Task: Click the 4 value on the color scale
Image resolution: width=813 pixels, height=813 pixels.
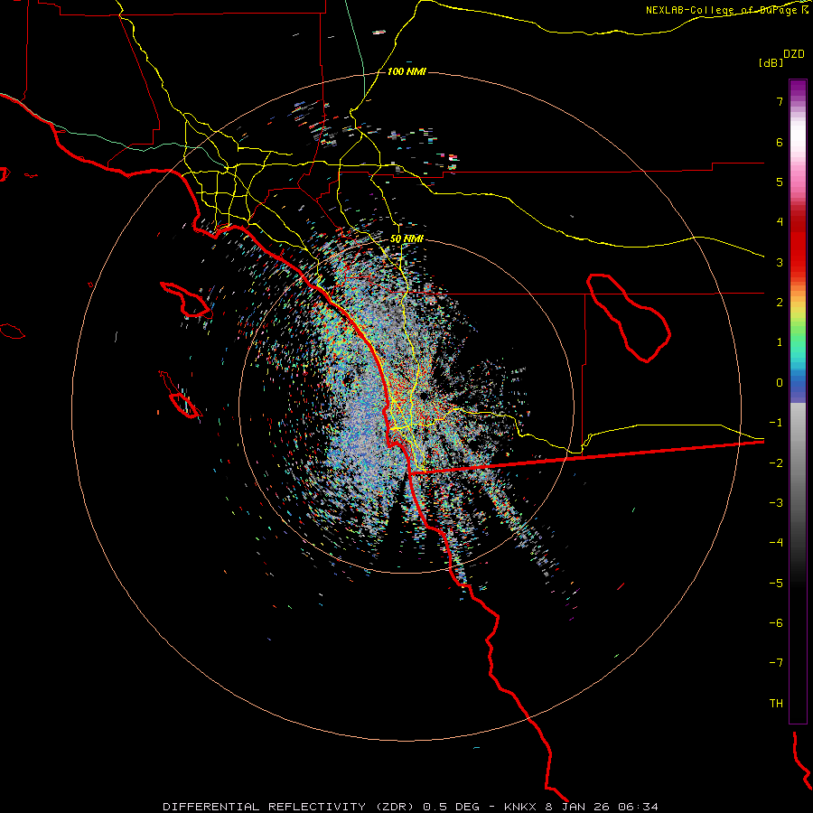Action: 780,222
